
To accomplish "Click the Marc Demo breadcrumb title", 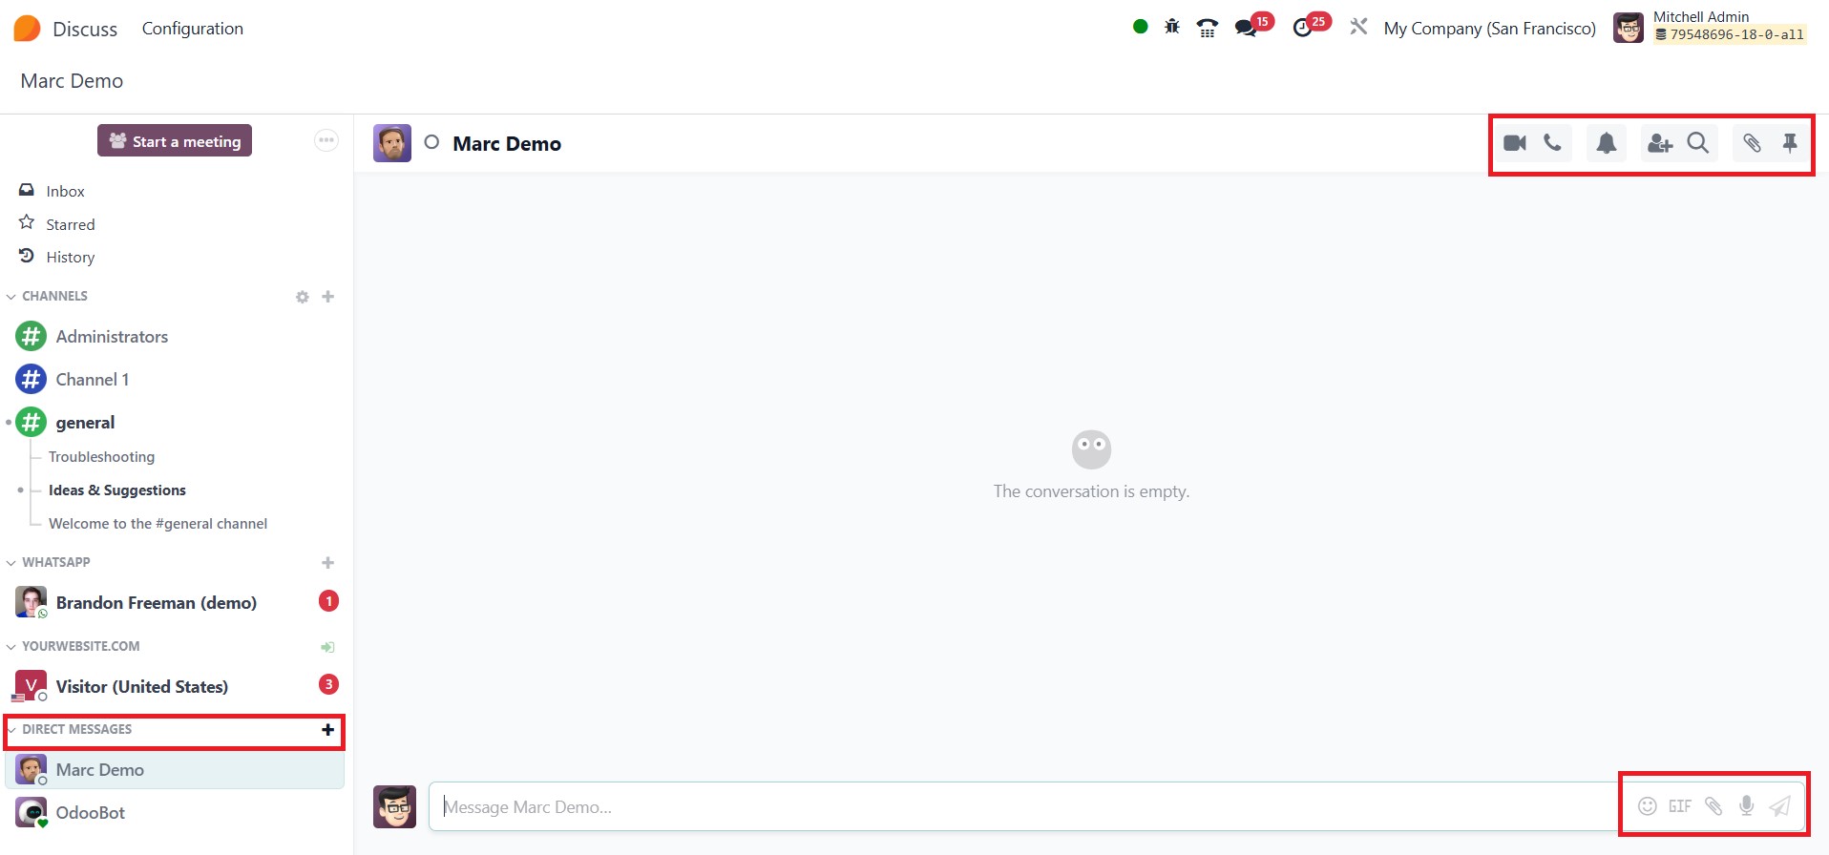I will pos(72,81).
